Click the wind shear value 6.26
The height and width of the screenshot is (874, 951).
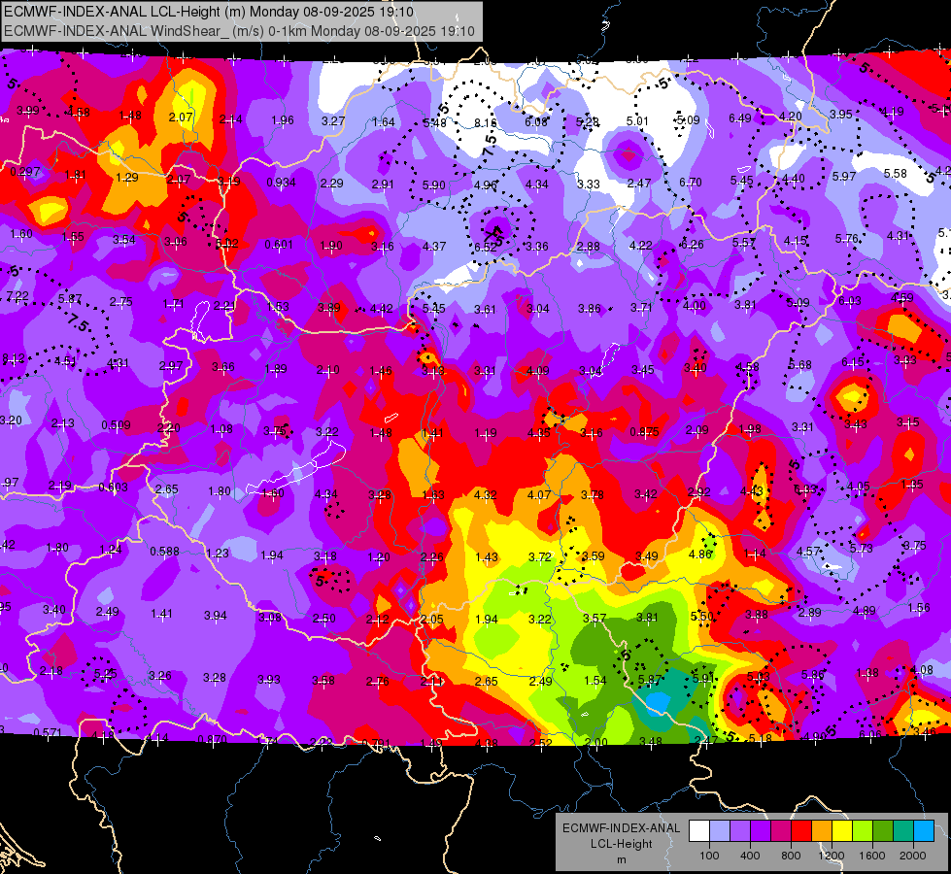pos(692,245)
